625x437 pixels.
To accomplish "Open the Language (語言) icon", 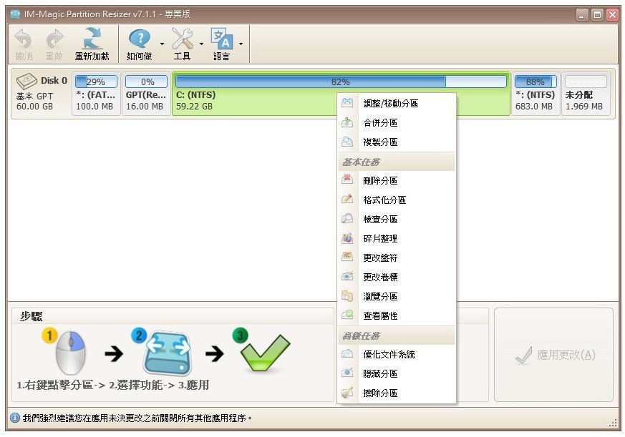I will (222, 38).
